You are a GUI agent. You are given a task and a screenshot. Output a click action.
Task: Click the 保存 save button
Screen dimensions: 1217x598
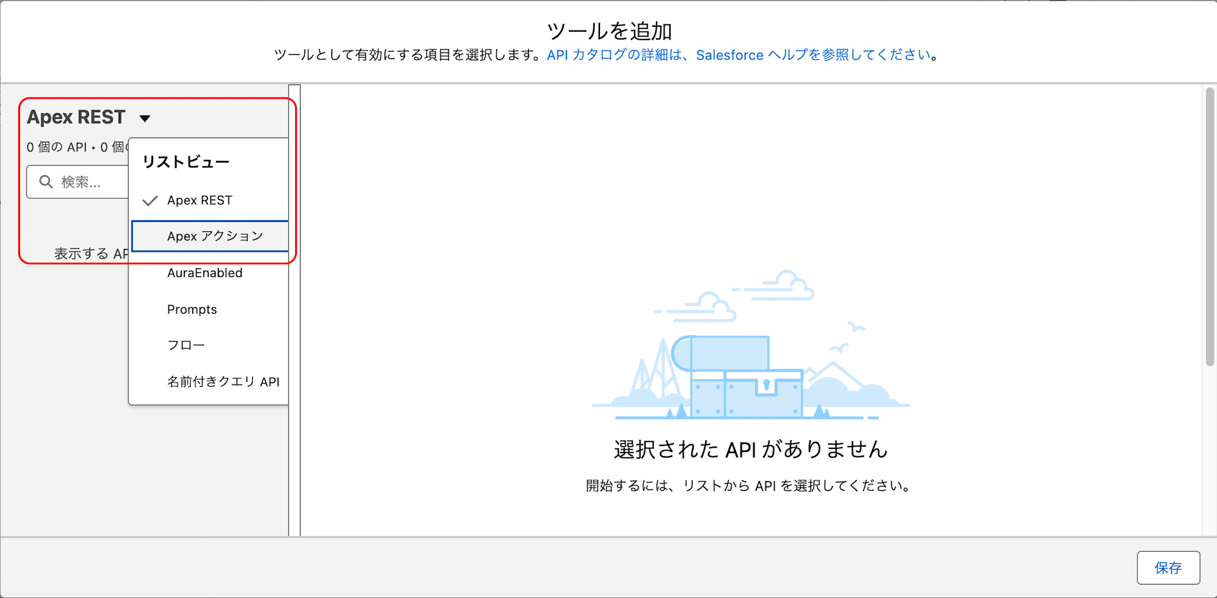pyautogui.click(x=1168, y=568)
